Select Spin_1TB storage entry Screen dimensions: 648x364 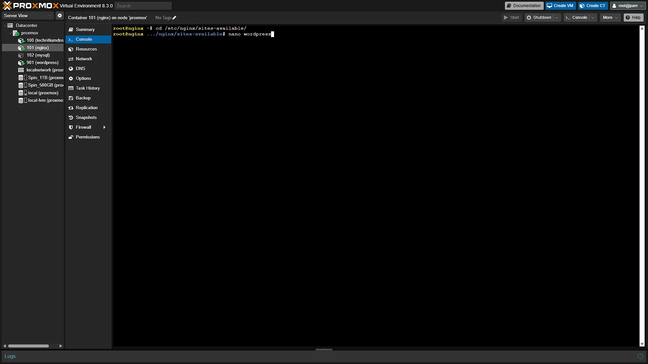tap(41, 78)
